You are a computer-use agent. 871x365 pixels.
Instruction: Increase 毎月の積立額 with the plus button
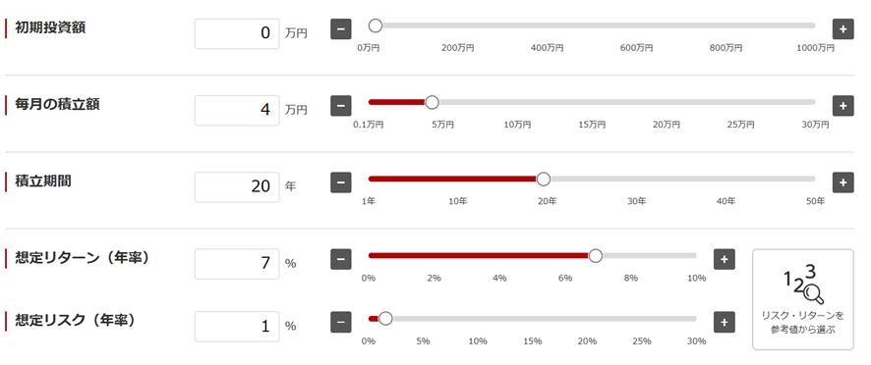[842, 105]
